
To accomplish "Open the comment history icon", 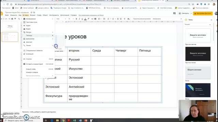I will click(x=174, y=14).
